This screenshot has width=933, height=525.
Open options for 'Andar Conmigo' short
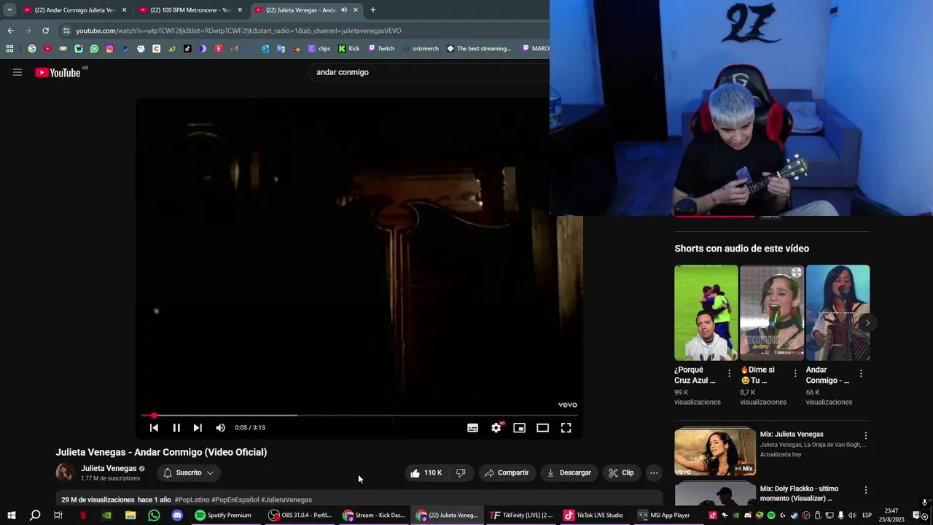point(861,373)
